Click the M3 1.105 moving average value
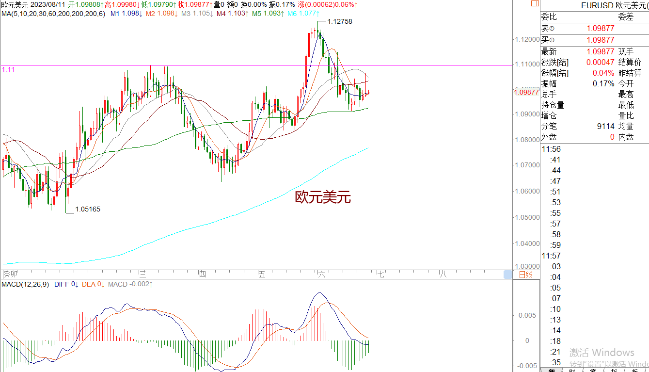The width and height of the screenshot is (649, 372). click(197, 14)
